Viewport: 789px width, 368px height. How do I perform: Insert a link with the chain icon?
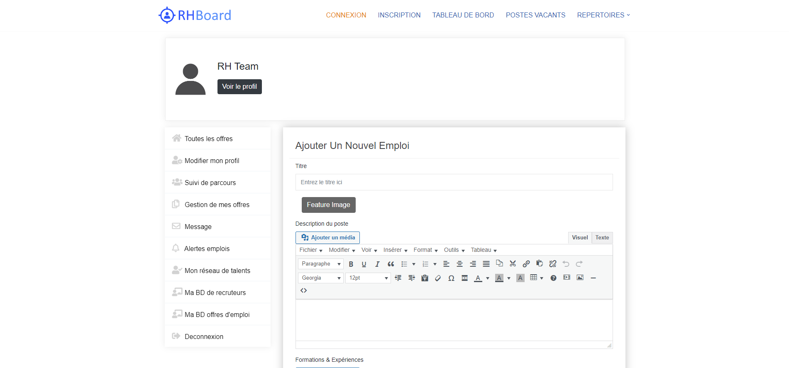coord(526,264)
